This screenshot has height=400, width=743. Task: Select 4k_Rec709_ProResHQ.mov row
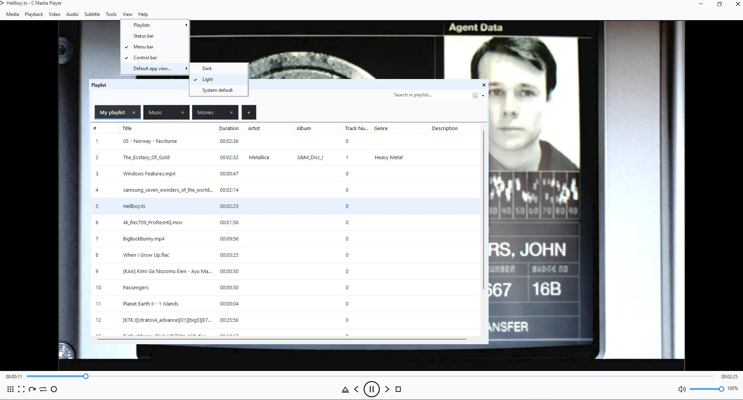285,223
